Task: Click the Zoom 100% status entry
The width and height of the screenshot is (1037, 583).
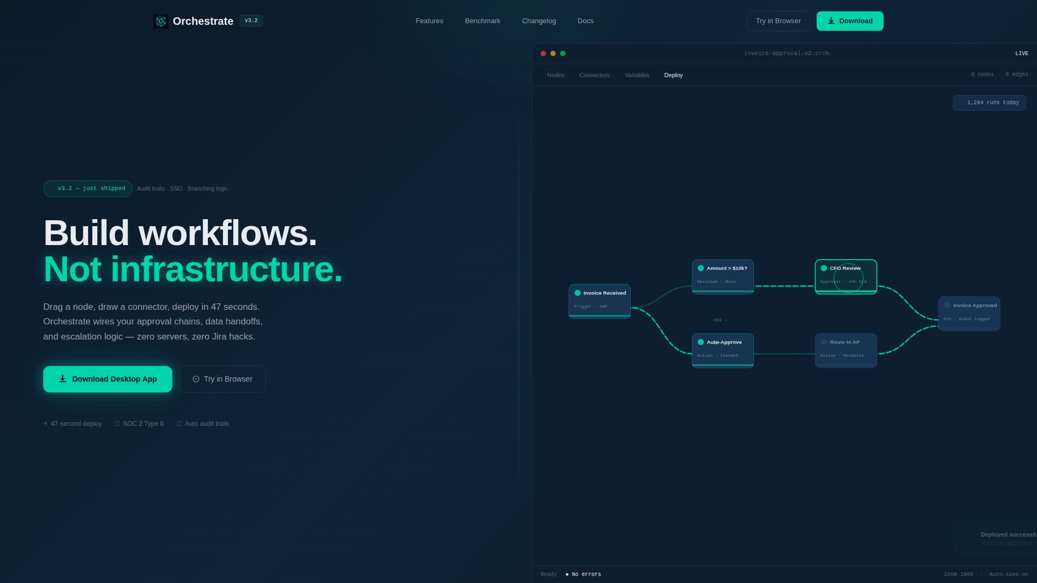Action: tap(958, 574)
